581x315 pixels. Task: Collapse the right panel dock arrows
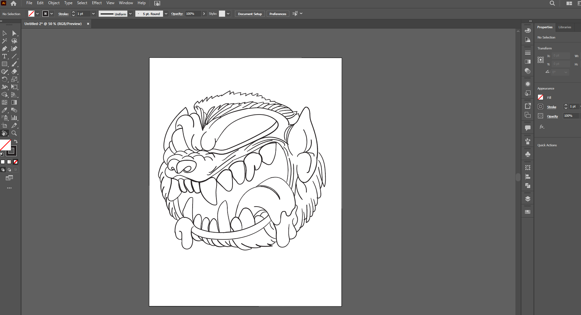[x=531, y=21]
